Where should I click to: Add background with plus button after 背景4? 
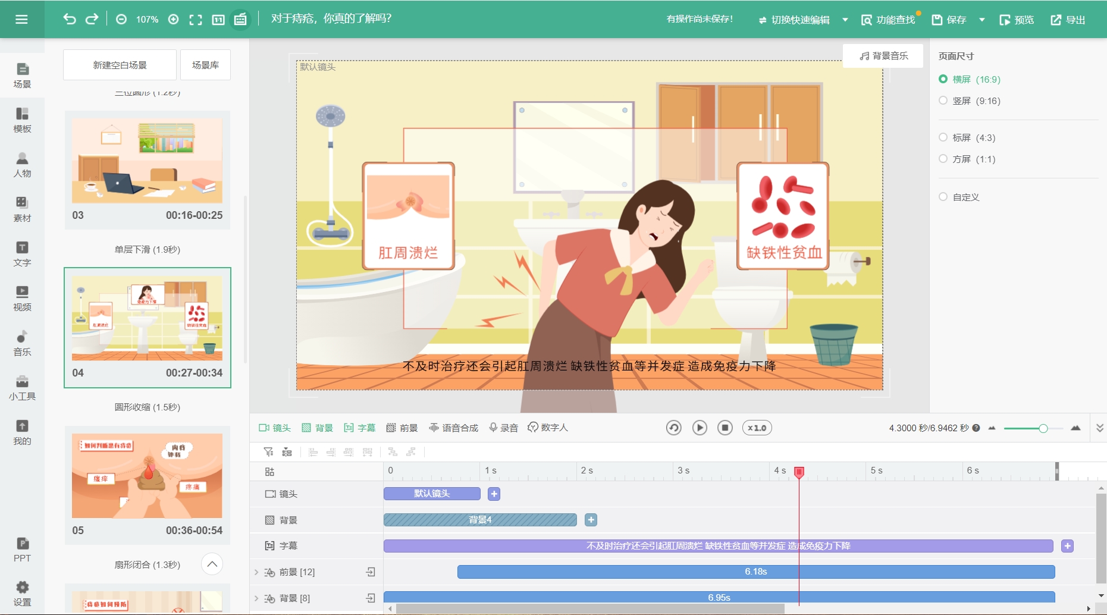click(x=591, y=520)
